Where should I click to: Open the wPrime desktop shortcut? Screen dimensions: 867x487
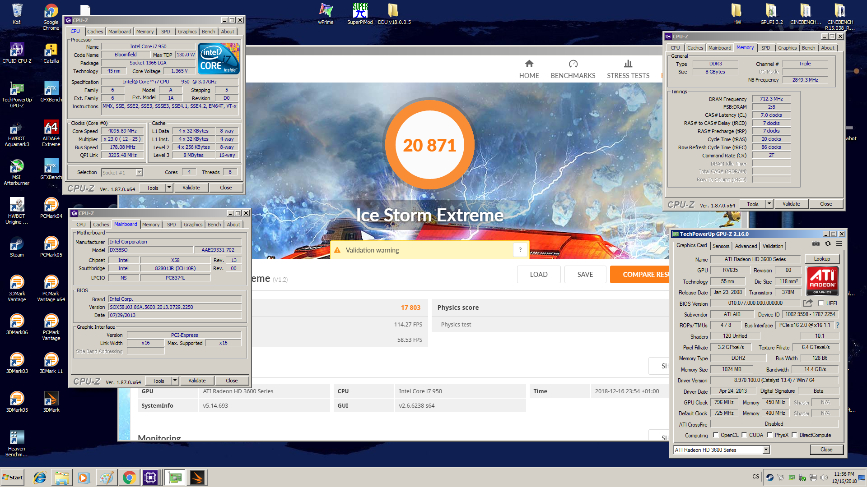coord(326,14)
